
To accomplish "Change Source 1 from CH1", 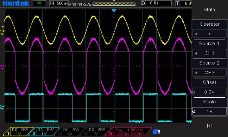I will click(209, 53).
